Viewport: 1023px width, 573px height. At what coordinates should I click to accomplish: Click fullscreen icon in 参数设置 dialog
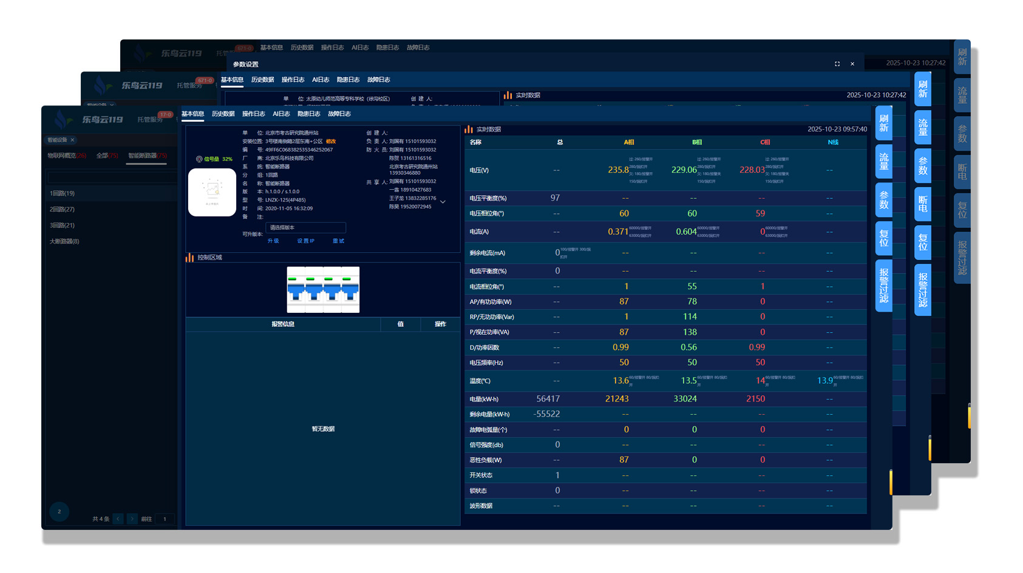837,64
